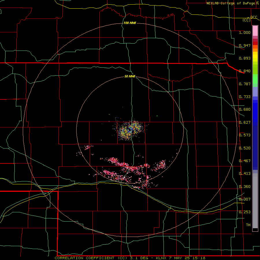This screenshot has height=260, width=260.
Task: Click the 0.360 color scale label
Action: coord(245,187)
